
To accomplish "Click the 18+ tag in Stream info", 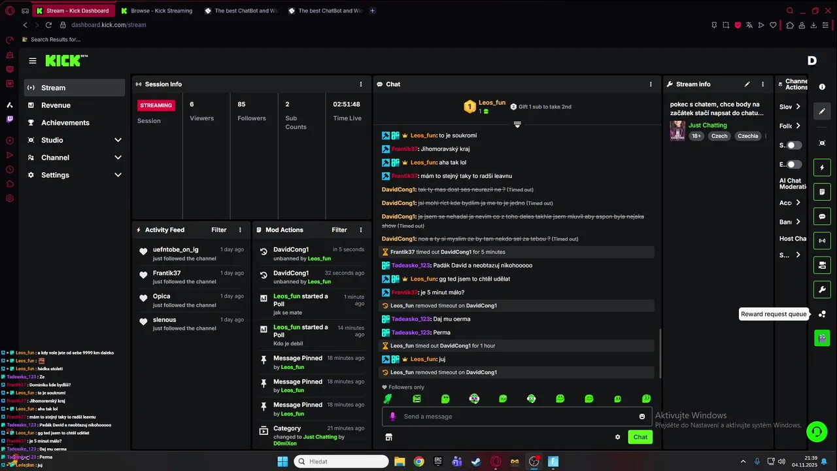I will point(696,136).
